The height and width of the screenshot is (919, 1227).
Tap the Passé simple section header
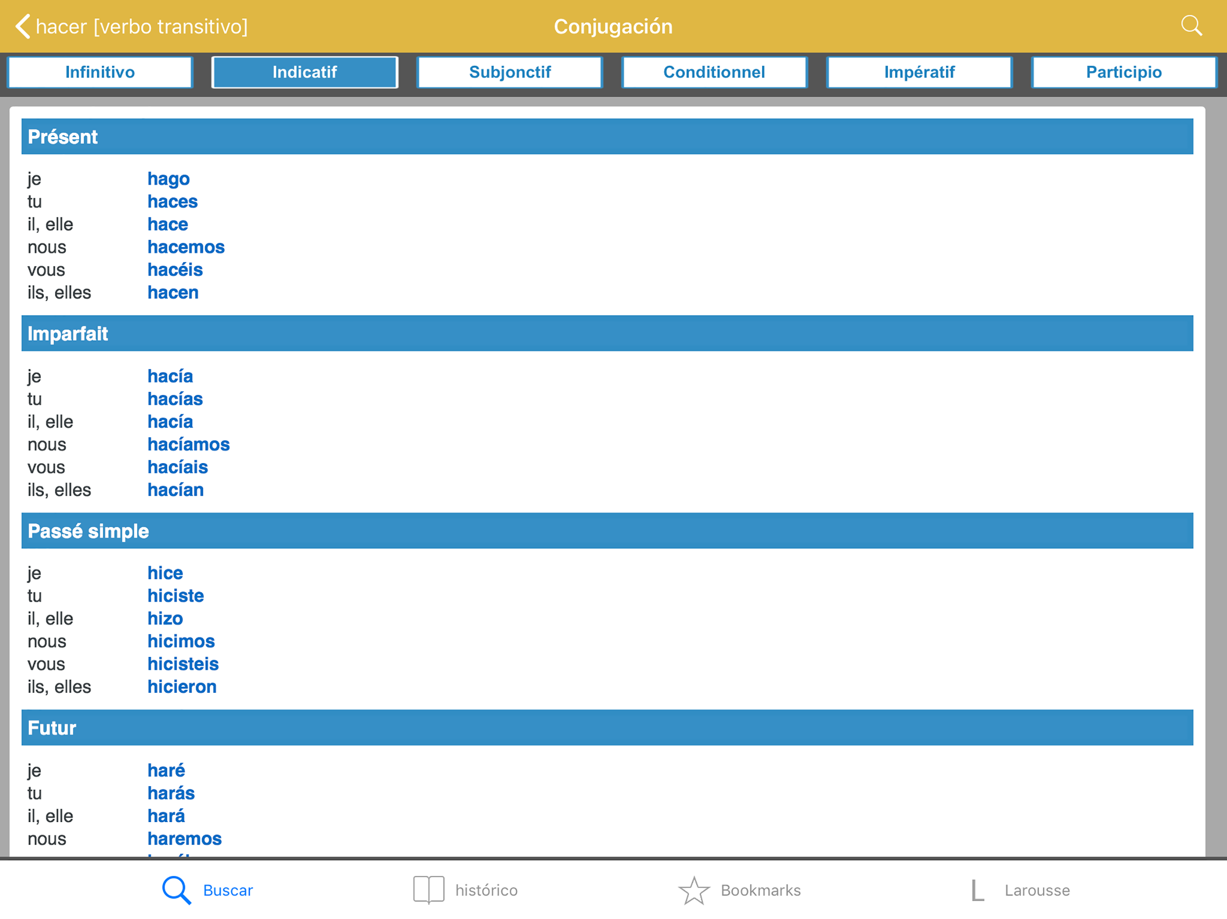coord(607,530)
